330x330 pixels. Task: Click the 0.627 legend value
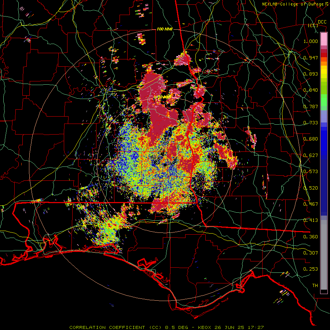point(311,155)
